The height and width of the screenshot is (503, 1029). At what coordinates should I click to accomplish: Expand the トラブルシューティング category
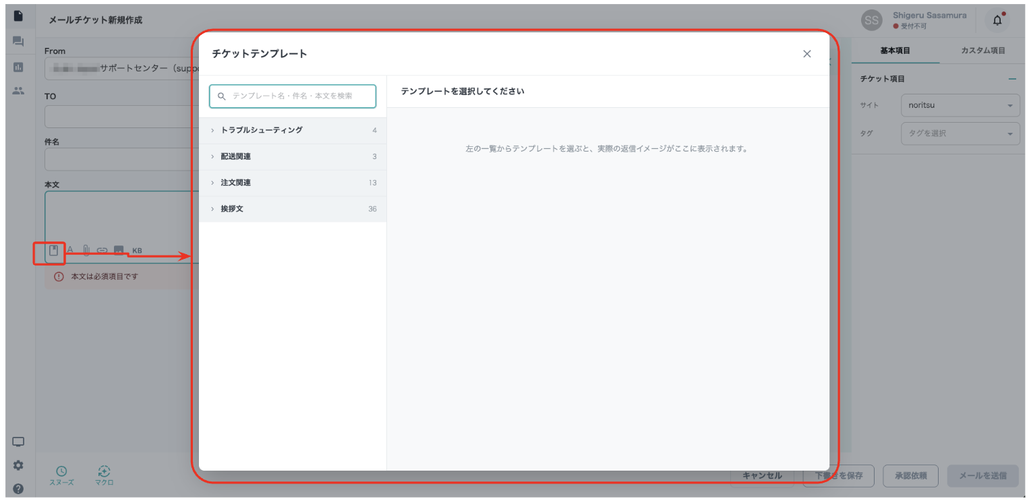(x=293, y=130)
